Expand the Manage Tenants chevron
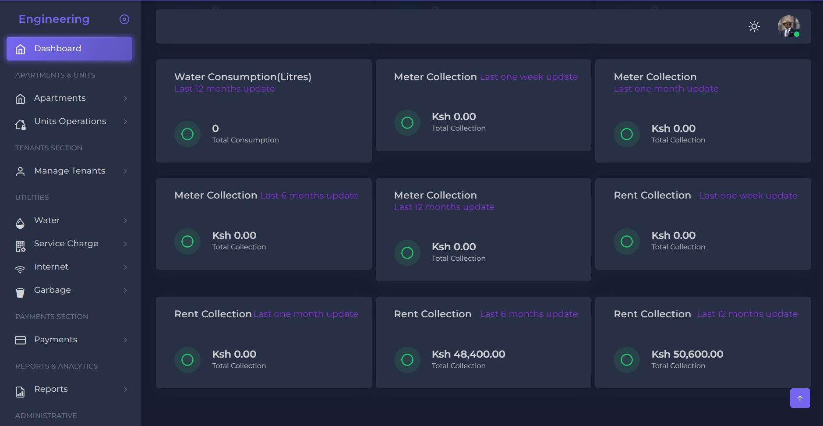The height and width of the screenshot is (426, 823). coord(125,171)
